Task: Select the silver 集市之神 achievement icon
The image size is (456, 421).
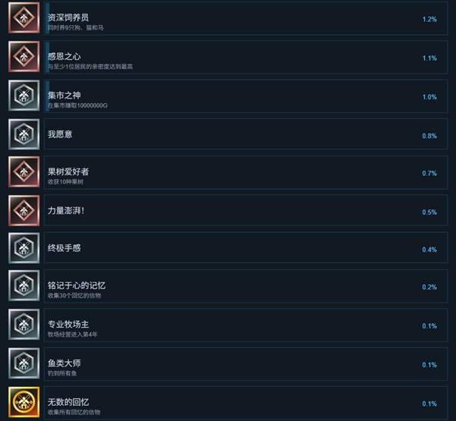Action: coord(24,96)
